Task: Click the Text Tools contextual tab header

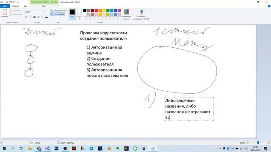Action: pos(44,2)
